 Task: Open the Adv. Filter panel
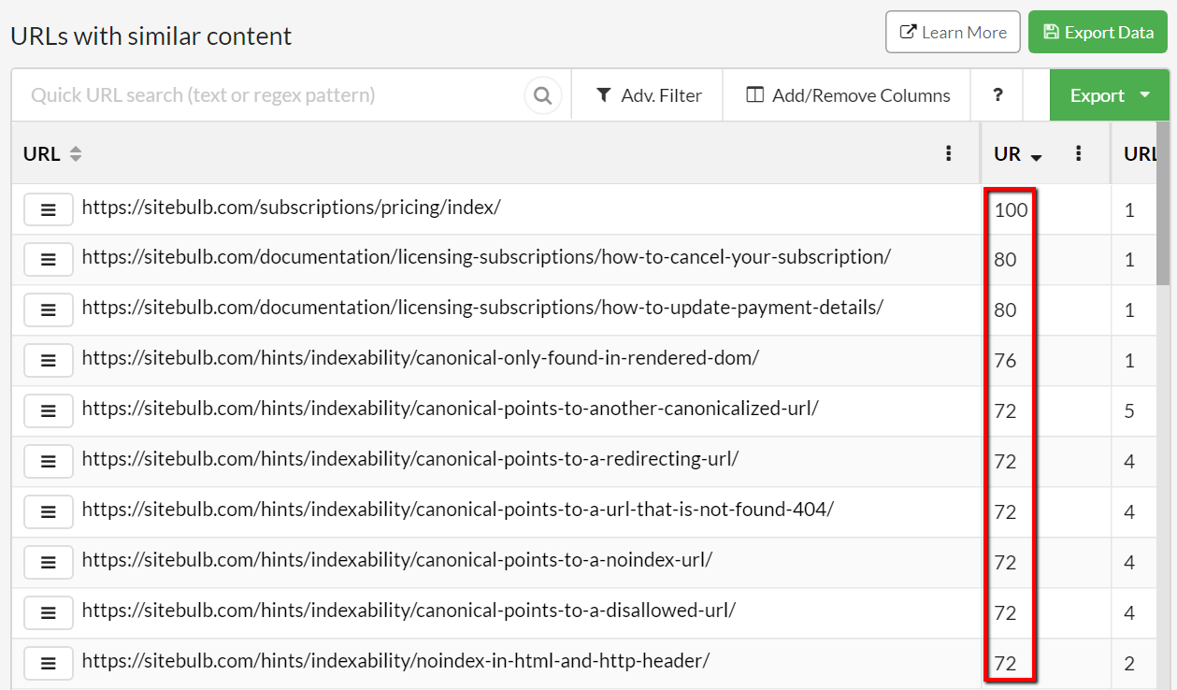648,95
